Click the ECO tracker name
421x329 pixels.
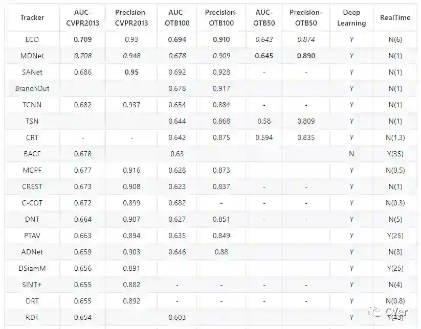coord(32,39)
